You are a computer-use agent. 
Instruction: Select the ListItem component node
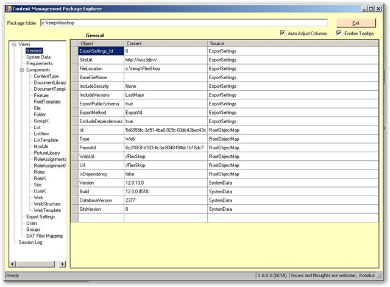pyautogui.click(x=41, y=133)
